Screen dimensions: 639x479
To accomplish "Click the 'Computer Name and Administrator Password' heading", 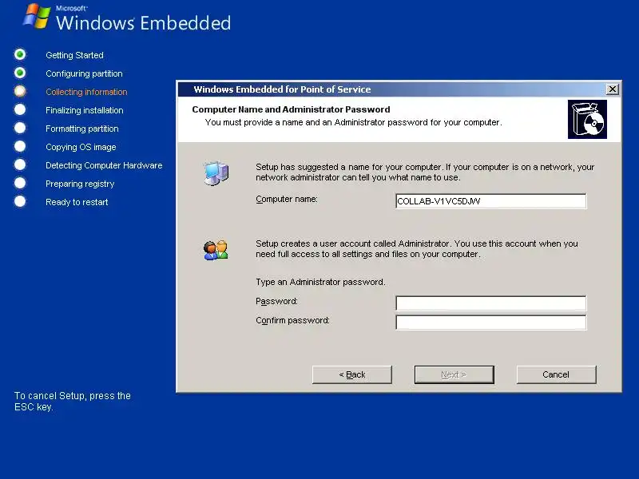I will (x=291, y=109).
